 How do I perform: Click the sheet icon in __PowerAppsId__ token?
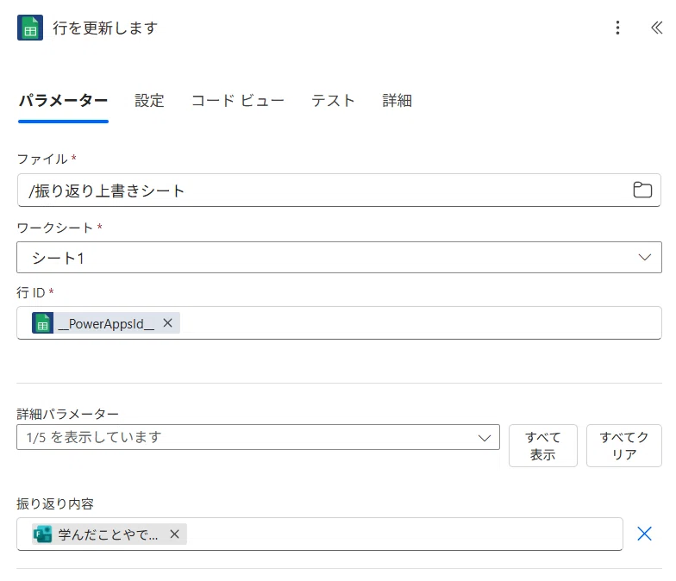43,322
